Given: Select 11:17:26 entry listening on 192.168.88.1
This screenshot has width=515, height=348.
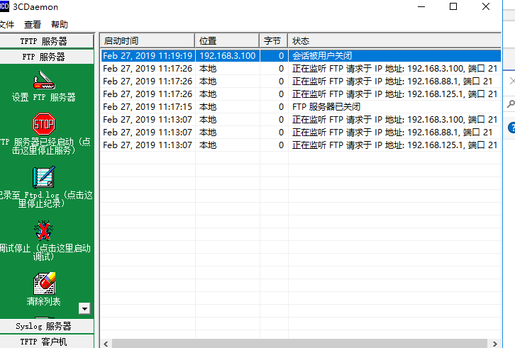Looking at the screenshot, I should (301, 82).
